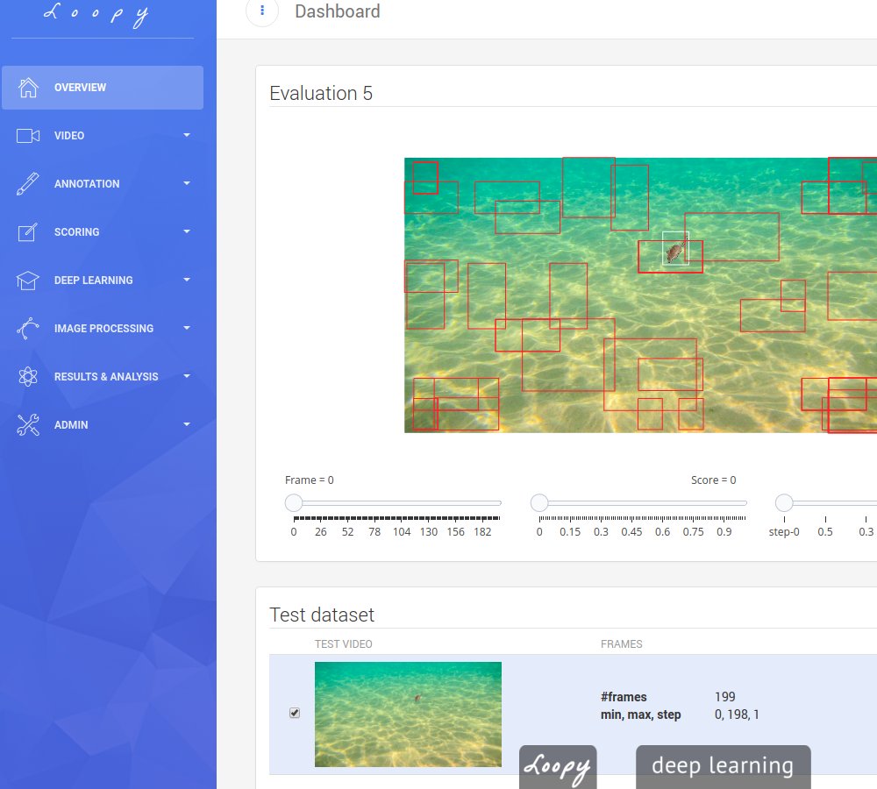Open the Dashboard info button
Image resolution: width=877 pixels, height=789 pixels.
tap(261, 11)
